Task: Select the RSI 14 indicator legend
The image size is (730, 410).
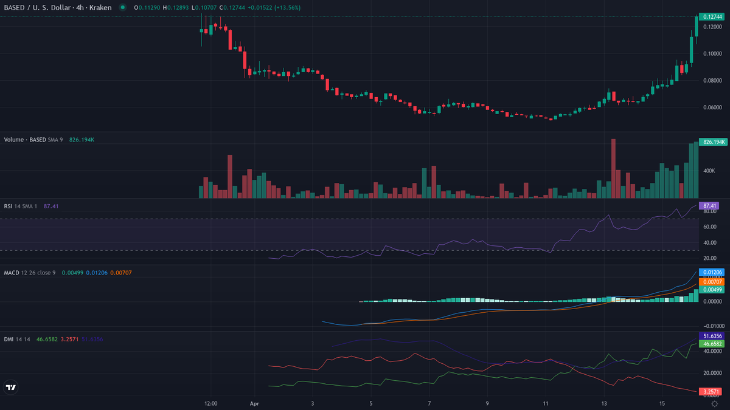Action: point(21,206)
